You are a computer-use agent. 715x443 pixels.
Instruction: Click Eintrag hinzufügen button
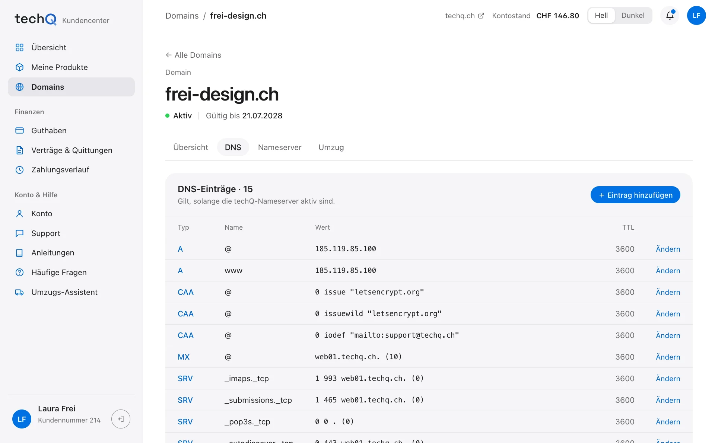pyautogui.click(x=635, y=195)
